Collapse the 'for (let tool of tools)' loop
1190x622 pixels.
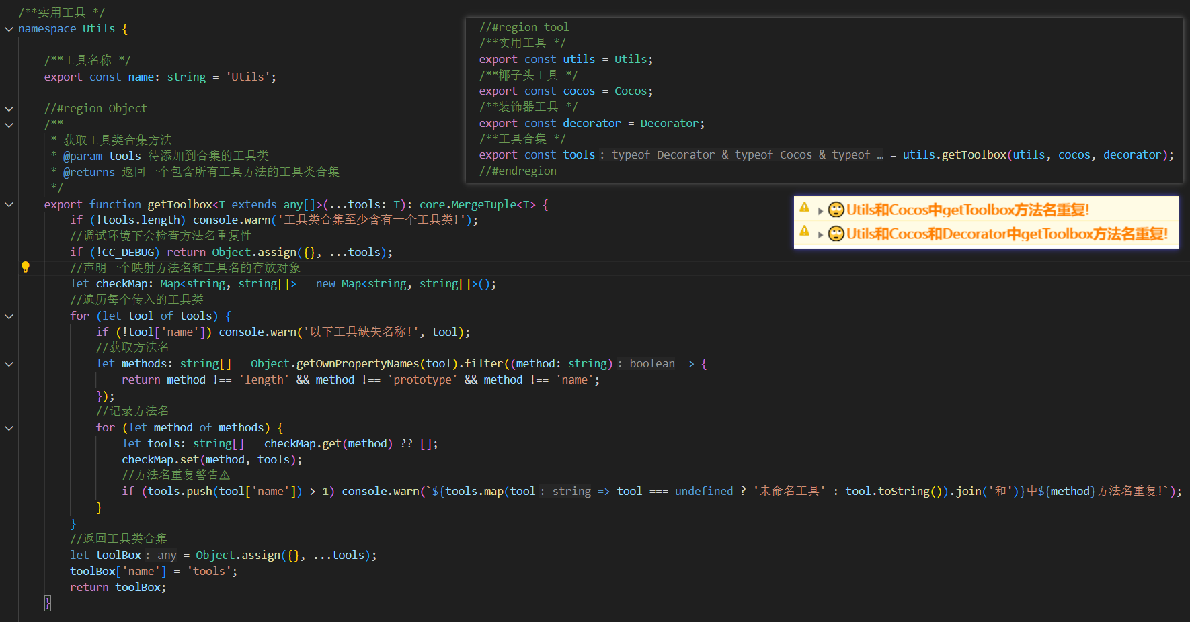pos(9,316)
